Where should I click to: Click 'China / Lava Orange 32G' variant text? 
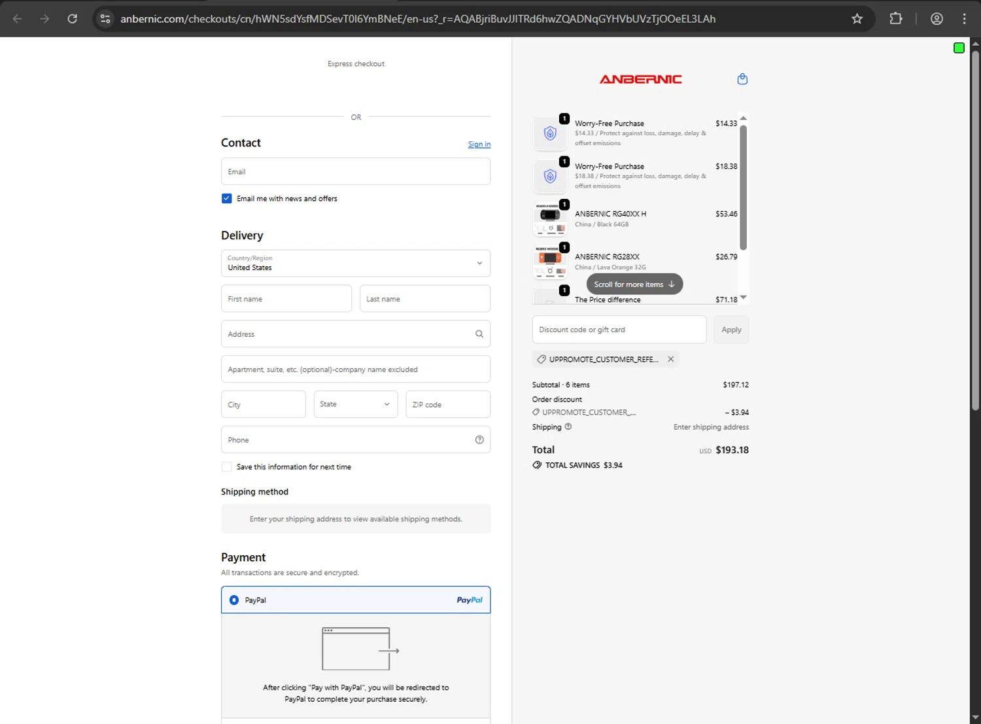pyautogui.click(x=610, y=267)
